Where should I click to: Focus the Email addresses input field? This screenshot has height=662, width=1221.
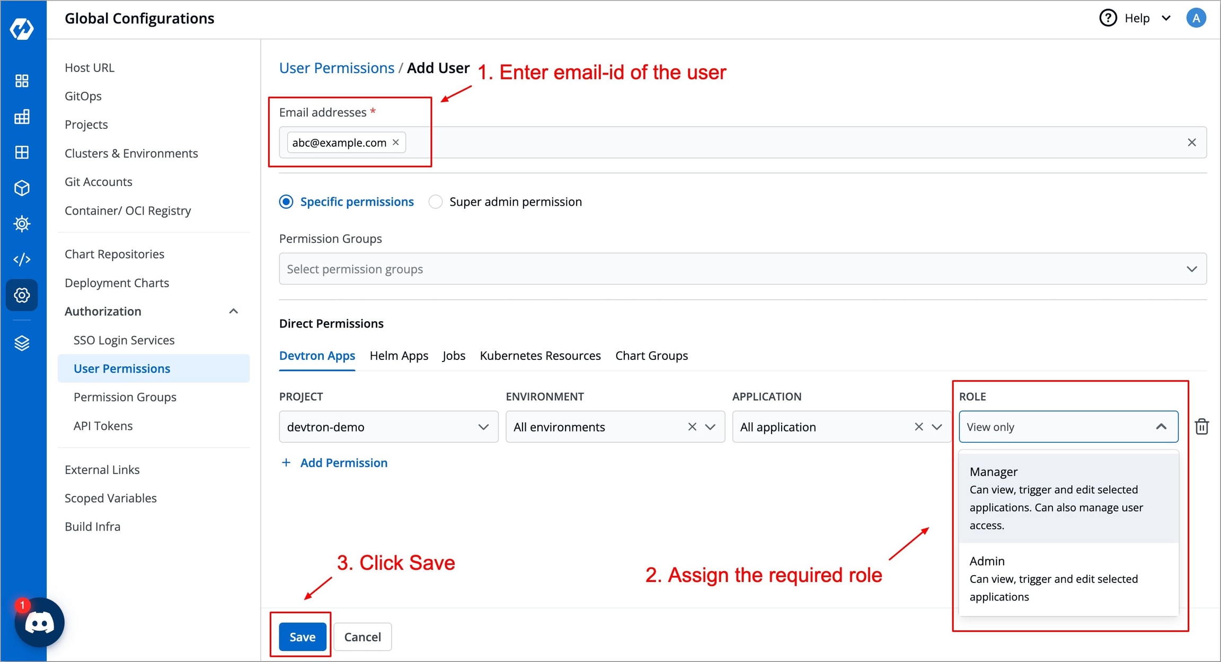742,142
